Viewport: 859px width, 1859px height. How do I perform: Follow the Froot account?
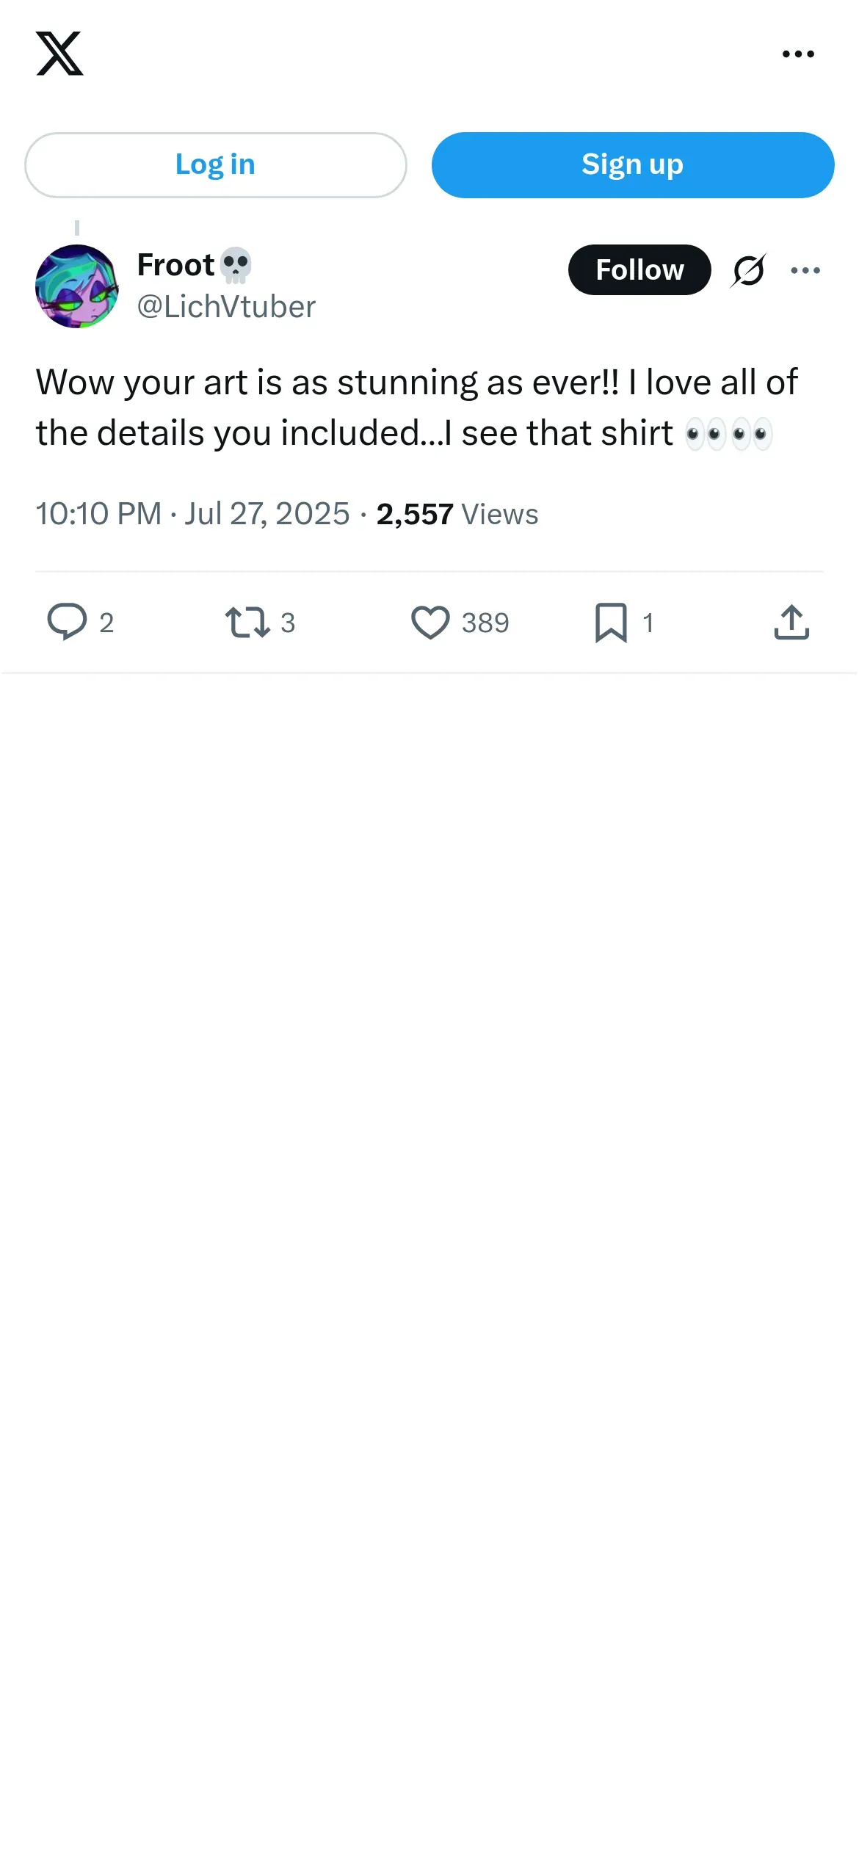pos(639,270)
